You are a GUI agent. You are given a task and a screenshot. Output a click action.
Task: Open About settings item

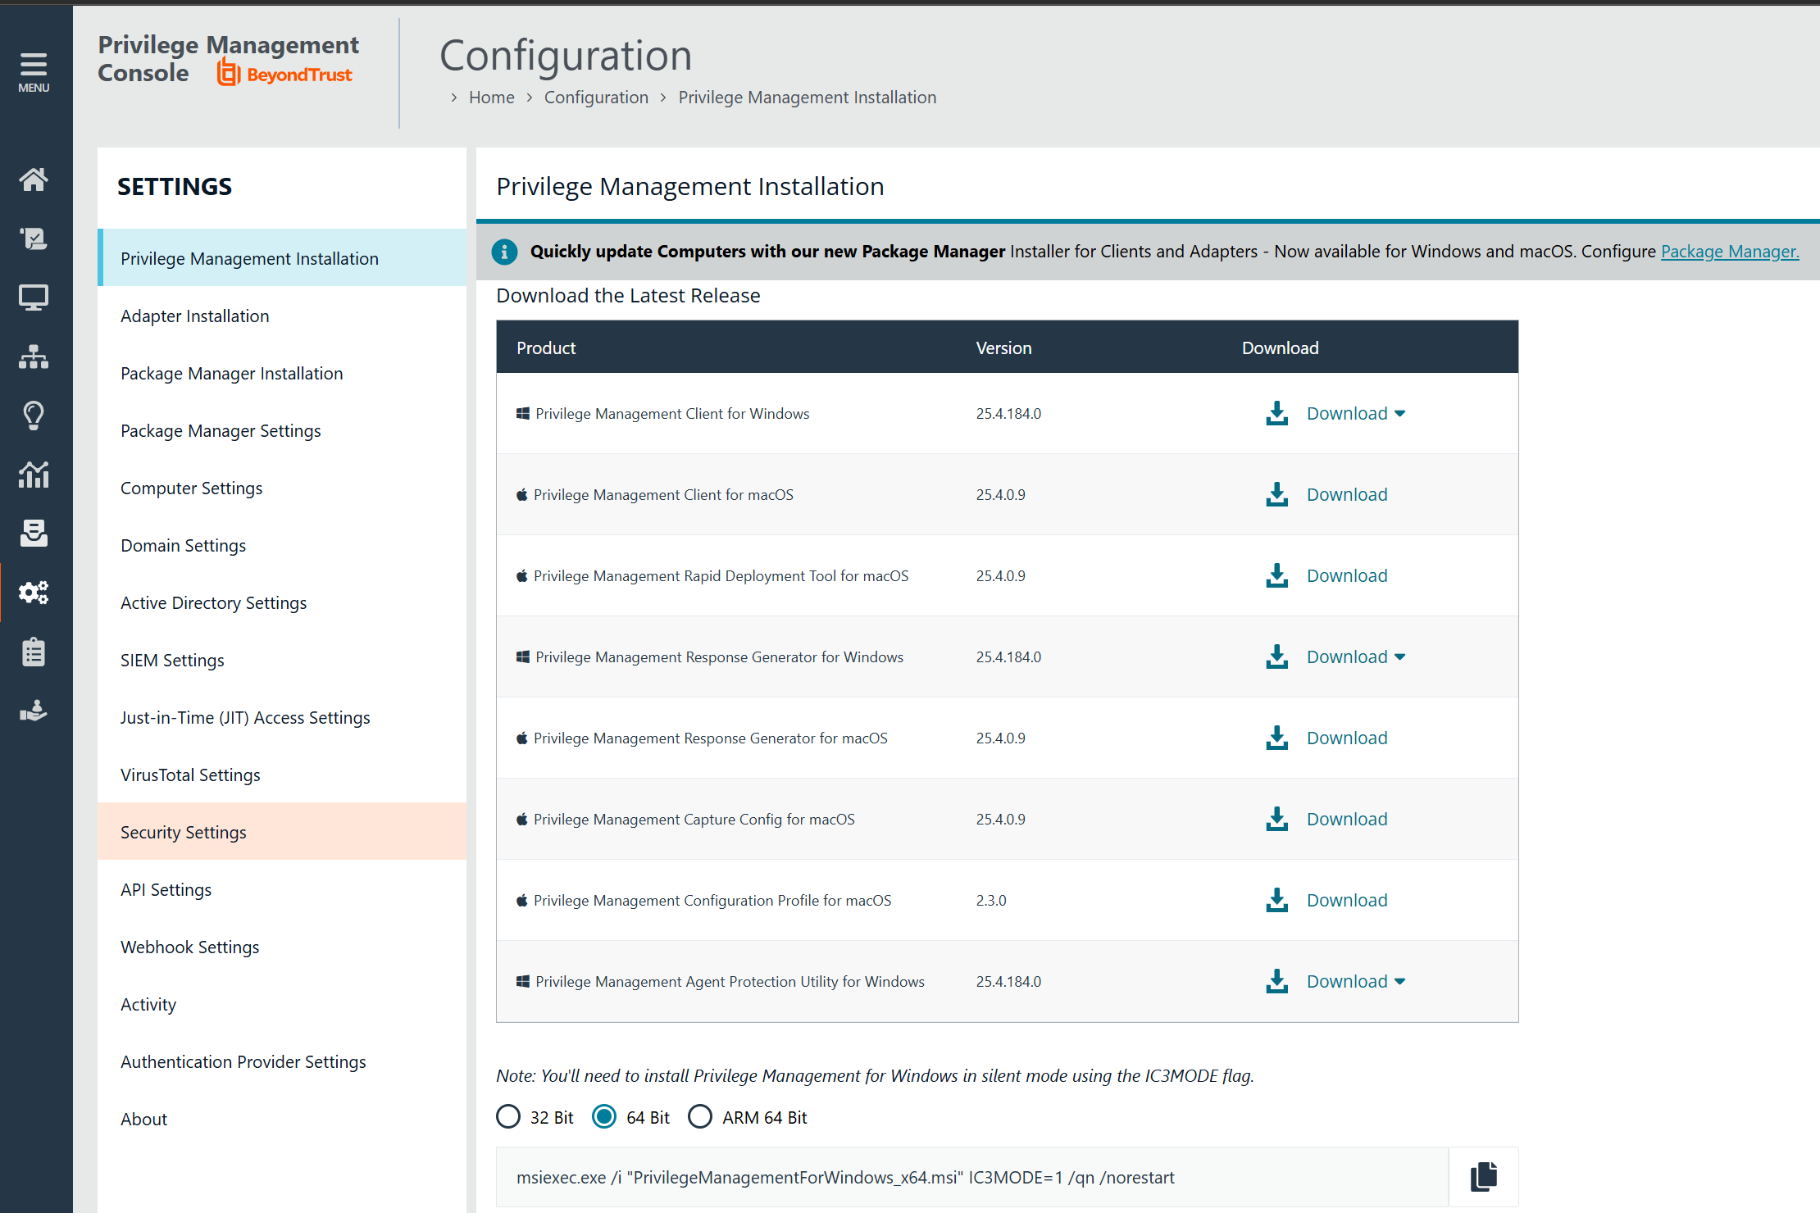point(282,1119)
